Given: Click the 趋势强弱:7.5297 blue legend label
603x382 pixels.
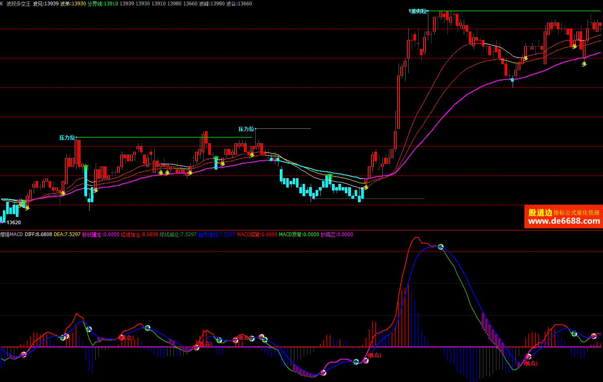Looking at the screenshot, I should pyautogui.click(x=217, y=234).
